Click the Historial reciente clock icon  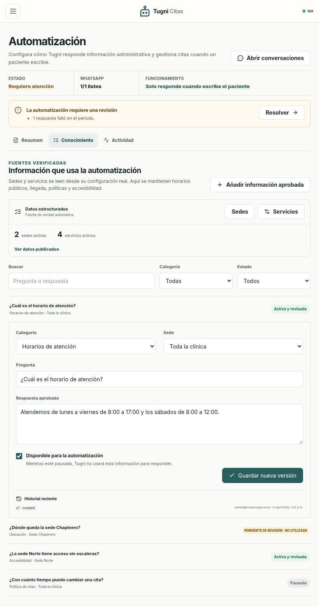pos(19,499)
